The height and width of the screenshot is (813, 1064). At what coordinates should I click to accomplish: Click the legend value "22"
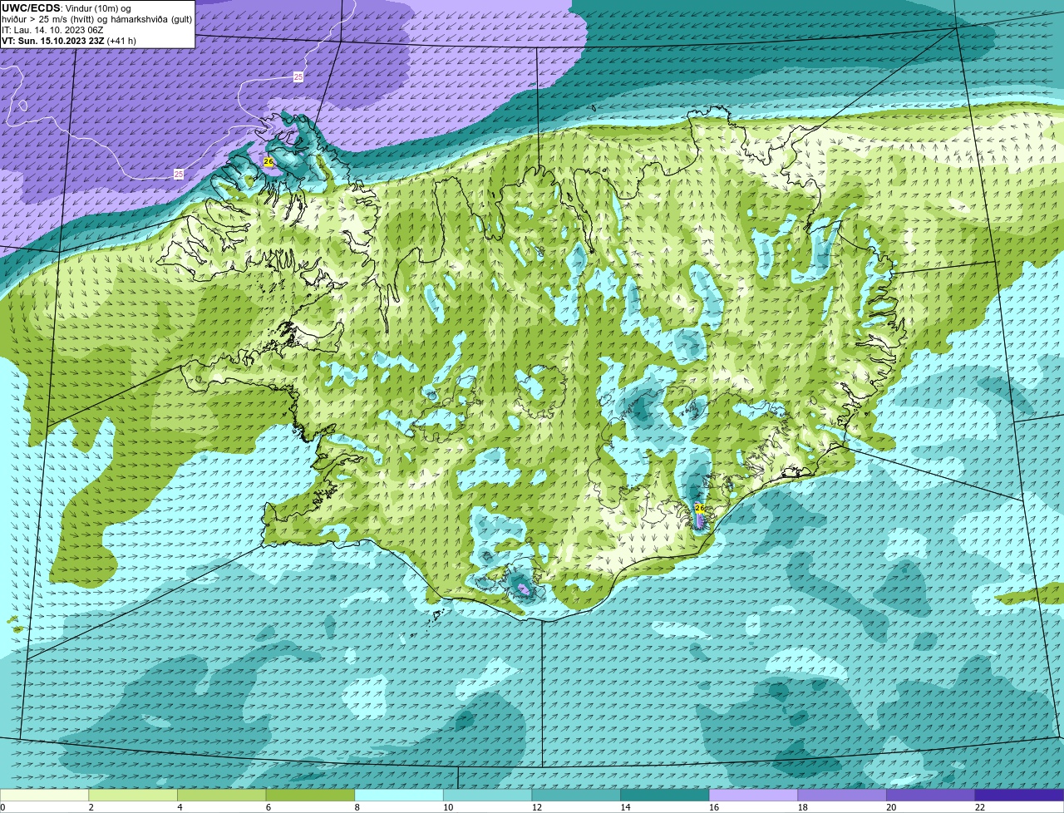tap(980, 807)
